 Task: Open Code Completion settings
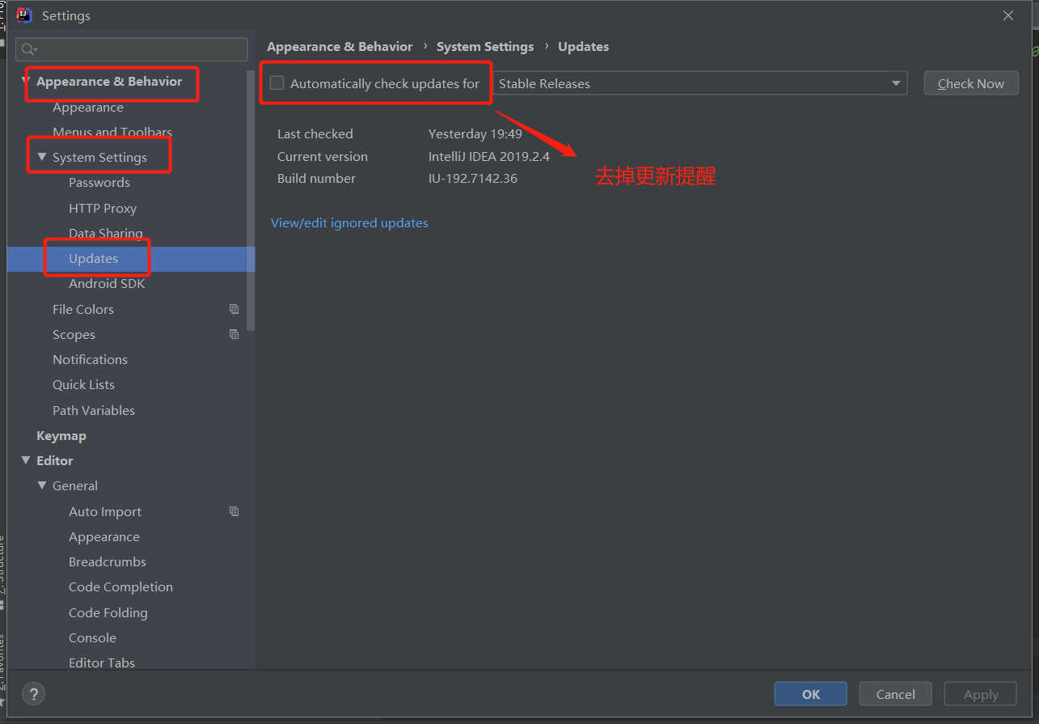(120, 586)
